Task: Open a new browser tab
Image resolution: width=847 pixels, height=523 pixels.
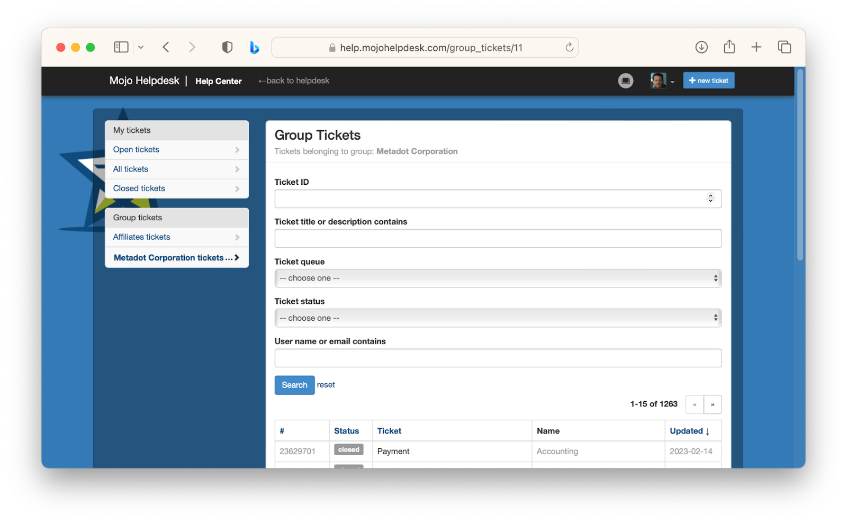Action: (x=756, y=47)
